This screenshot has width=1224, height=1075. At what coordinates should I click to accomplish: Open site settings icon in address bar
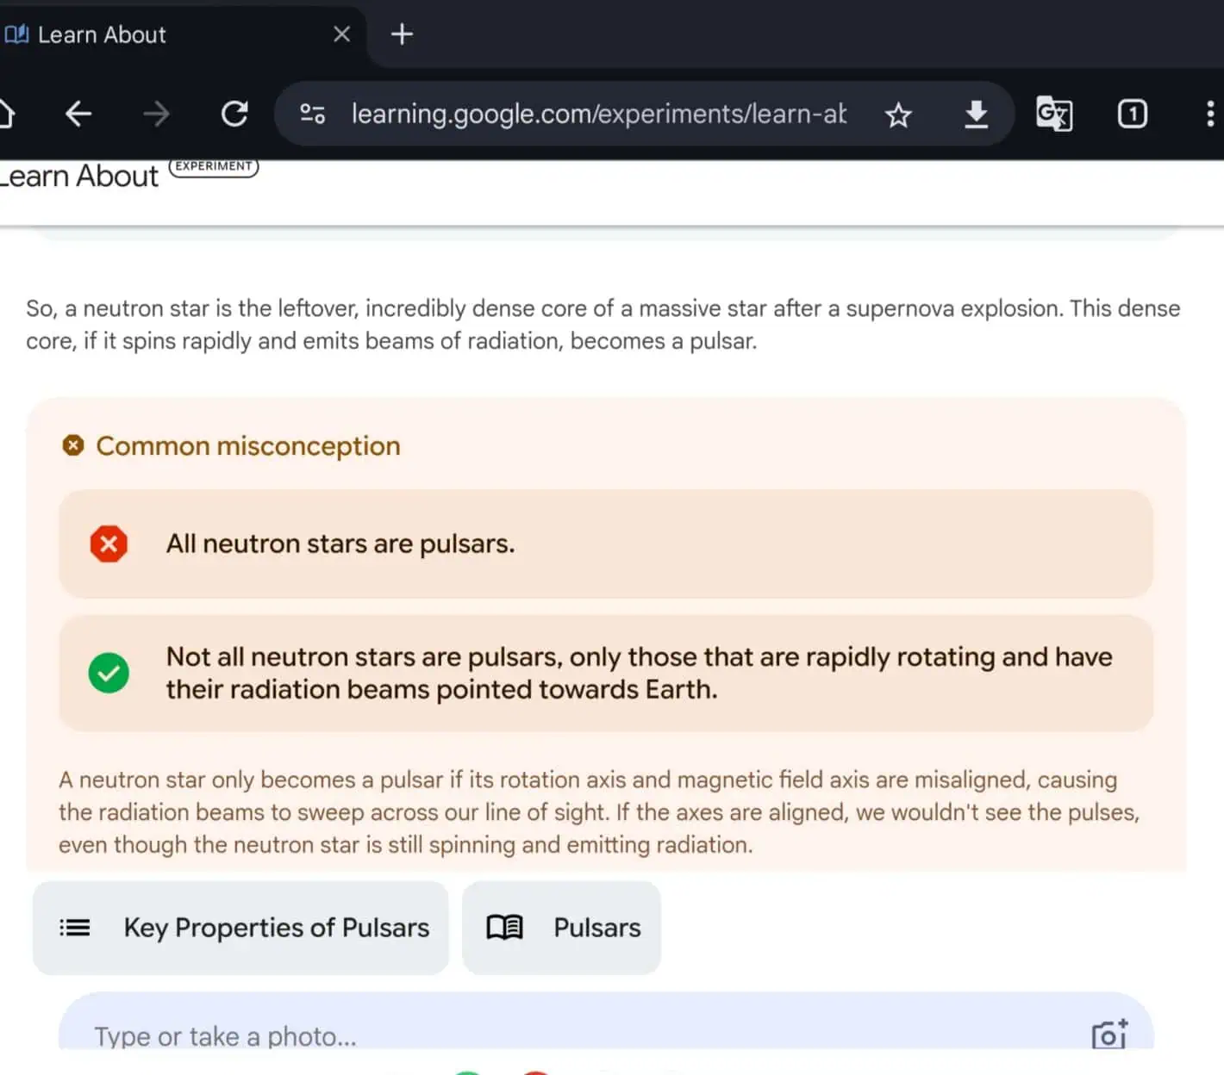click(312, 114)
